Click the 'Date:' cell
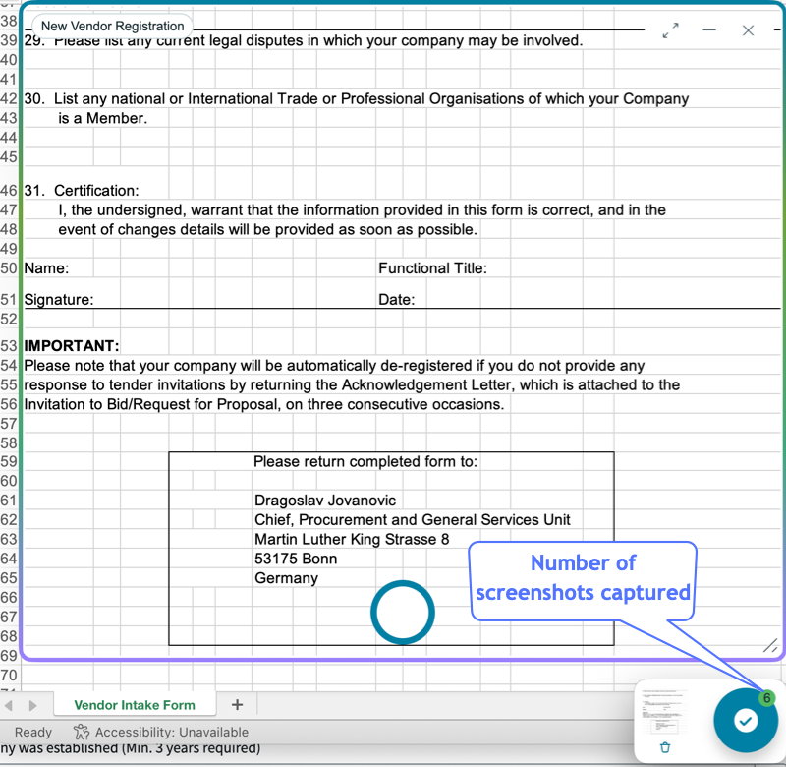Viewport: 786px width, 767px height. click(397, 300)
